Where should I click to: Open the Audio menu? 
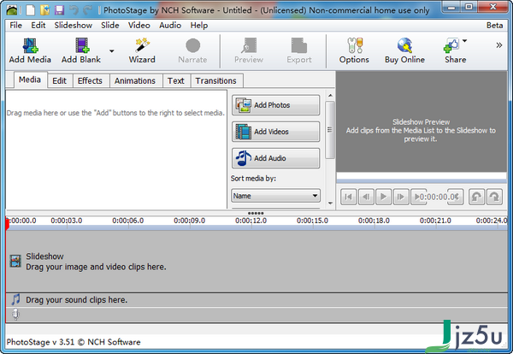point(170,25)
